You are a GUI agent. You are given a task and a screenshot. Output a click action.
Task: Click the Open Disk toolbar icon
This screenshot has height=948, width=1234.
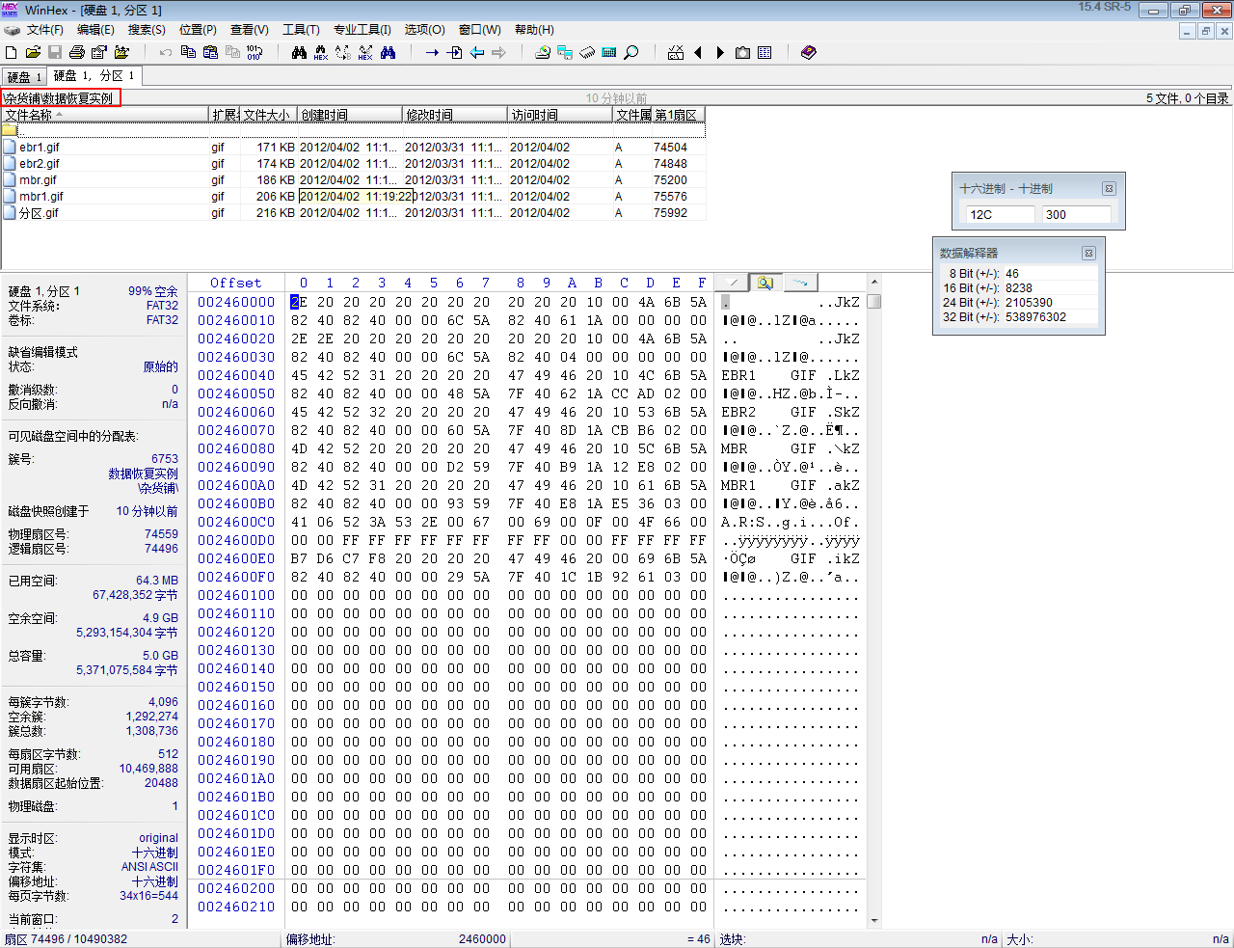(x=543, y=52)
